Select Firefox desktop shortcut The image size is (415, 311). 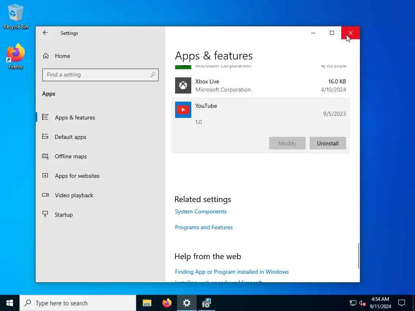coord(16,57)
